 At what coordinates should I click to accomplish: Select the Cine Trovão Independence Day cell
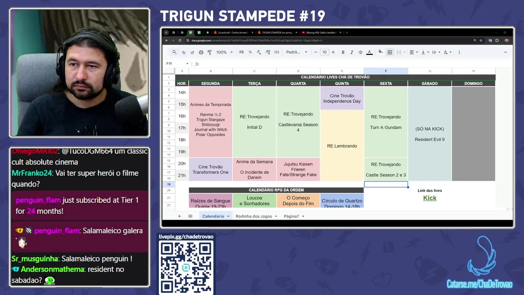coord(342,98)
